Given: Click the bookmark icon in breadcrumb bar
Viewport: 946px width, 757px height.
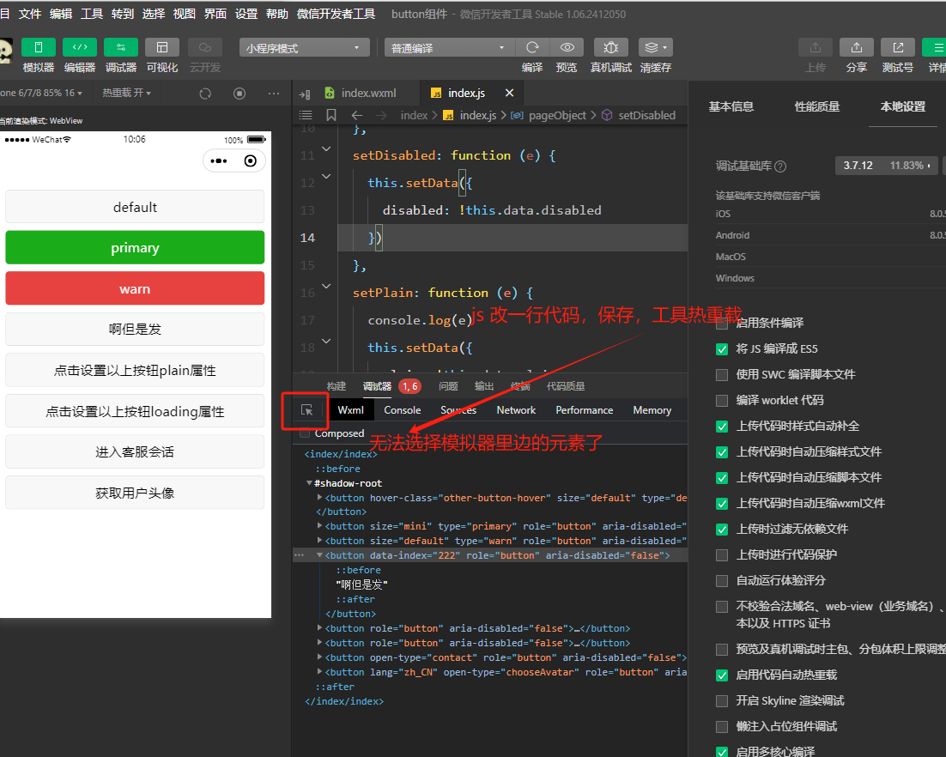Looking at the screenshot, I should pos(331,115).
